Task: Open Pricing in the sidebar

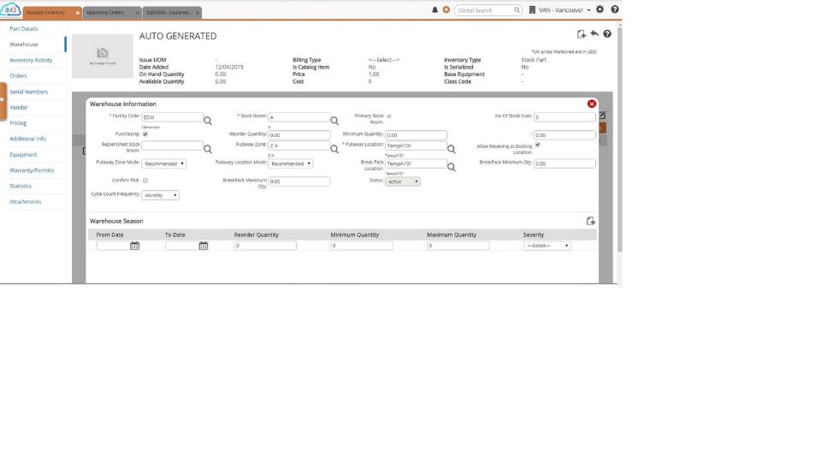Action: coord(18,123)
